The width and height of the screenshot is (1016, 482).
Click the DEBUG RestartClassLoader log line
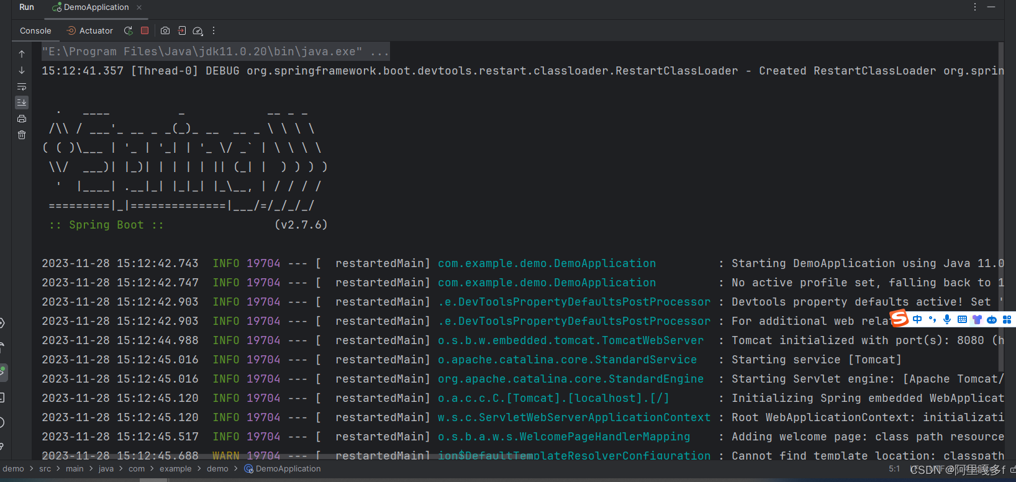(x=522, y=71)
